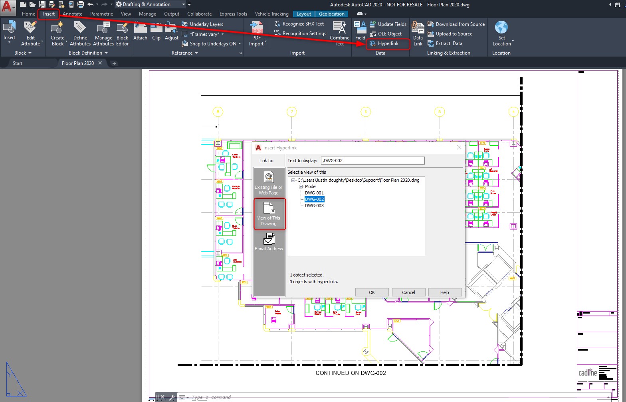Open the Snap to Underlays ON dropdown
The width and height of the screenshot is (626, 402).
[240, 44]
